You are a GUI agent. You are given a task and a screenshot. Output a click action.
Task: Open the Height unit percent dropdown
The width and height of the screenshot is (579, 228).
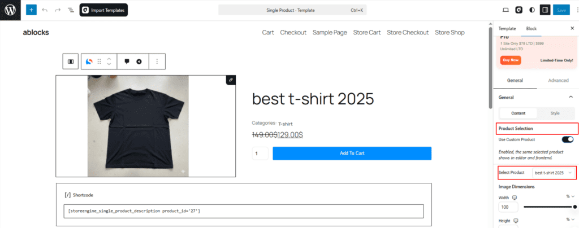[570, 219]
